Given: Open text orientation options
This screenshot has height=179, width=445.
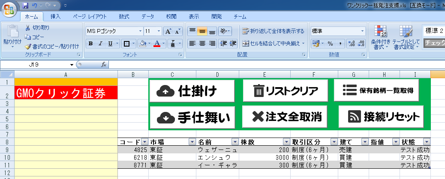Looking at the screenshot, I should (226, 31).
